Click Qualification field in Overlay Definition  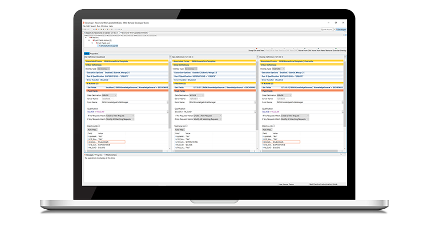tap(302, 112)
